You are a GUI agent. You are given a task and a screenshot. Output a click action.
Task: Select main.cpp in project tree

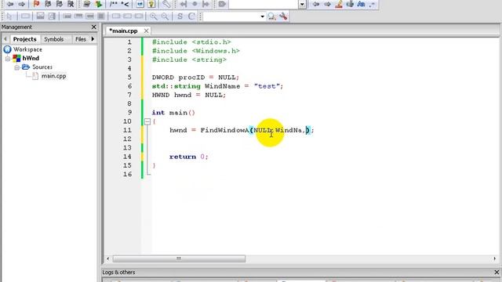pos(54,76)
